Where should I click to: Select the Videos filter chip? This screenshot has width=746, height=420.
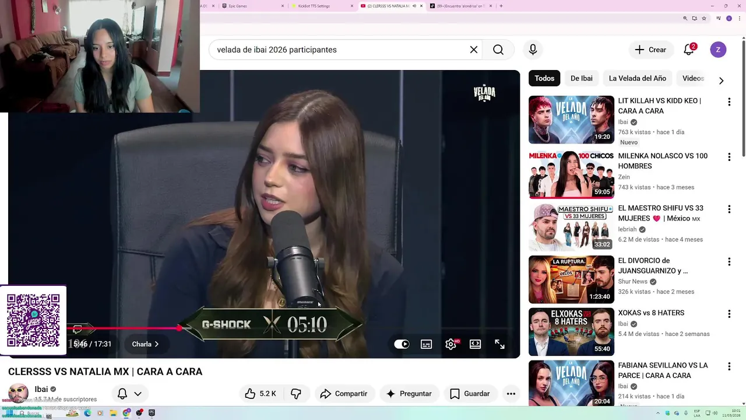tap(693, 78)
